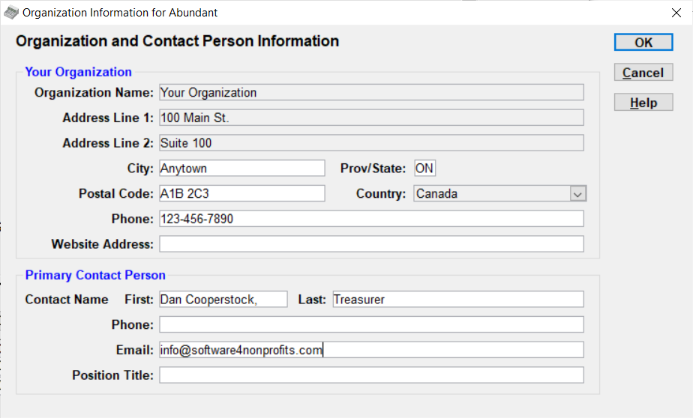Click into Address Line 2 field
Screen dimensions: 693x418
370,143
